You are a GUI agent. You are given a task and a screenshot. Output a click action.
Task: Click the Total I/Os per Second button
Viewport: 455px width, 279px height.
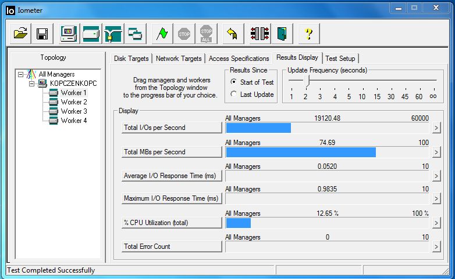pos(172,128)
